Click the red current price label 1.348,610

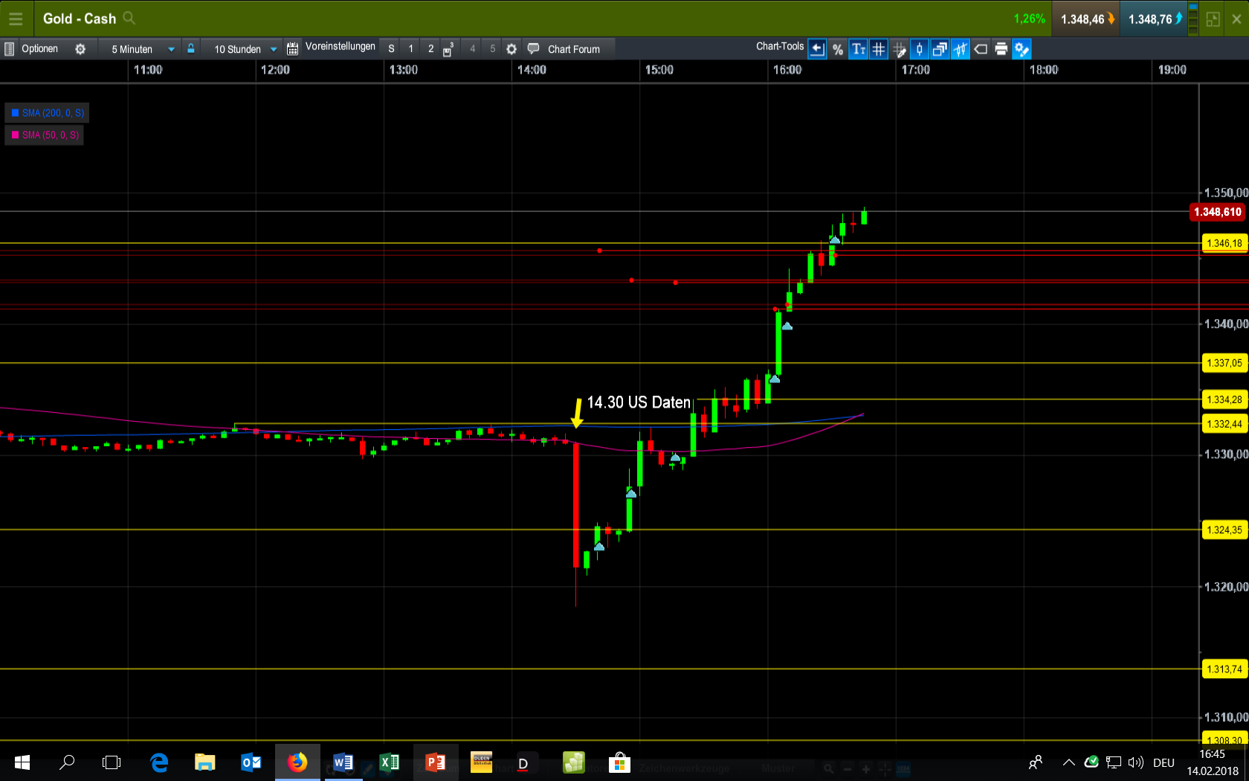tap(1217, 212)
